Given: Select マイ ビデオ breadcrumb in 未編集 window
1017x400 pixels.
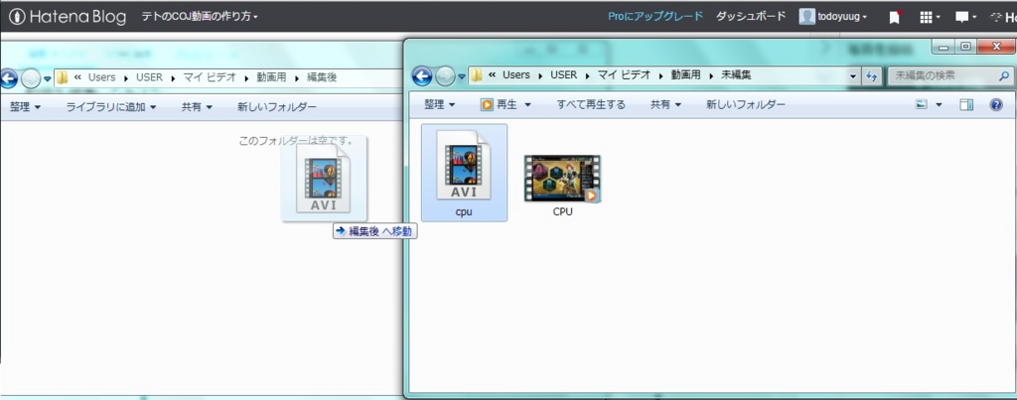Looking at the screenshot, I should click(x=624, y=75).
